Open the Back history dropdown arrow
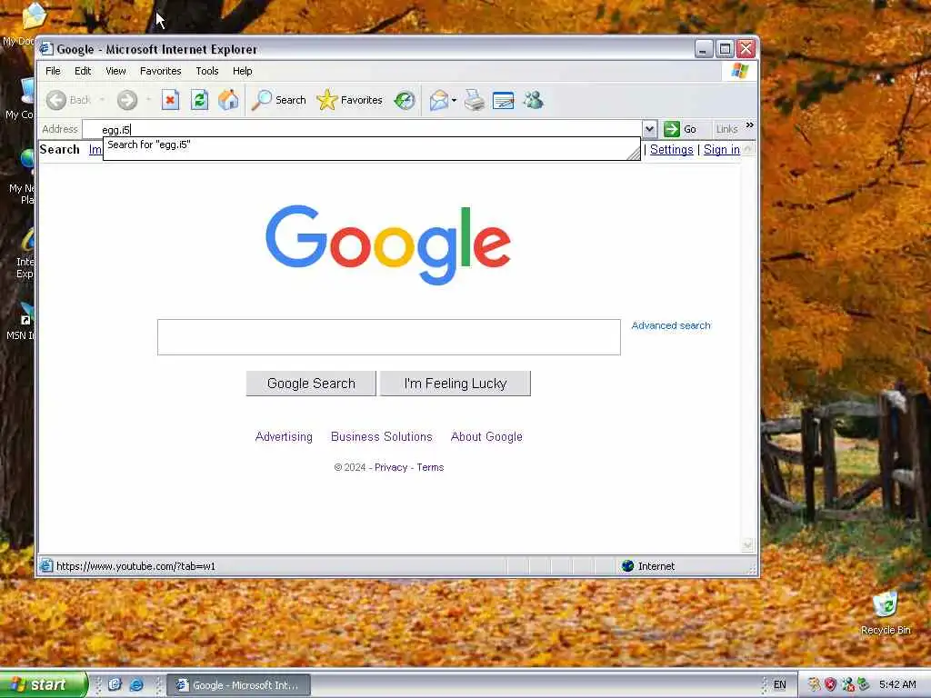Viewport: 931px width, 698px height. 102,100
